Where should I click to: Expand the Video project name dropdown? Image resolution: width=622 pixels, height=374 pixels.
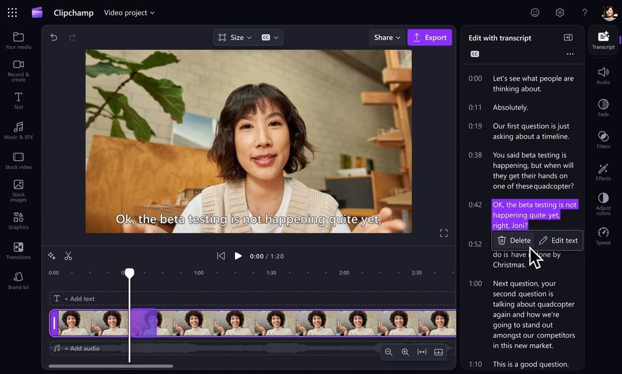pos(129,12)
